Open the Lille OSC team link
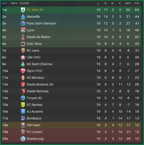 tap(33, 57)
